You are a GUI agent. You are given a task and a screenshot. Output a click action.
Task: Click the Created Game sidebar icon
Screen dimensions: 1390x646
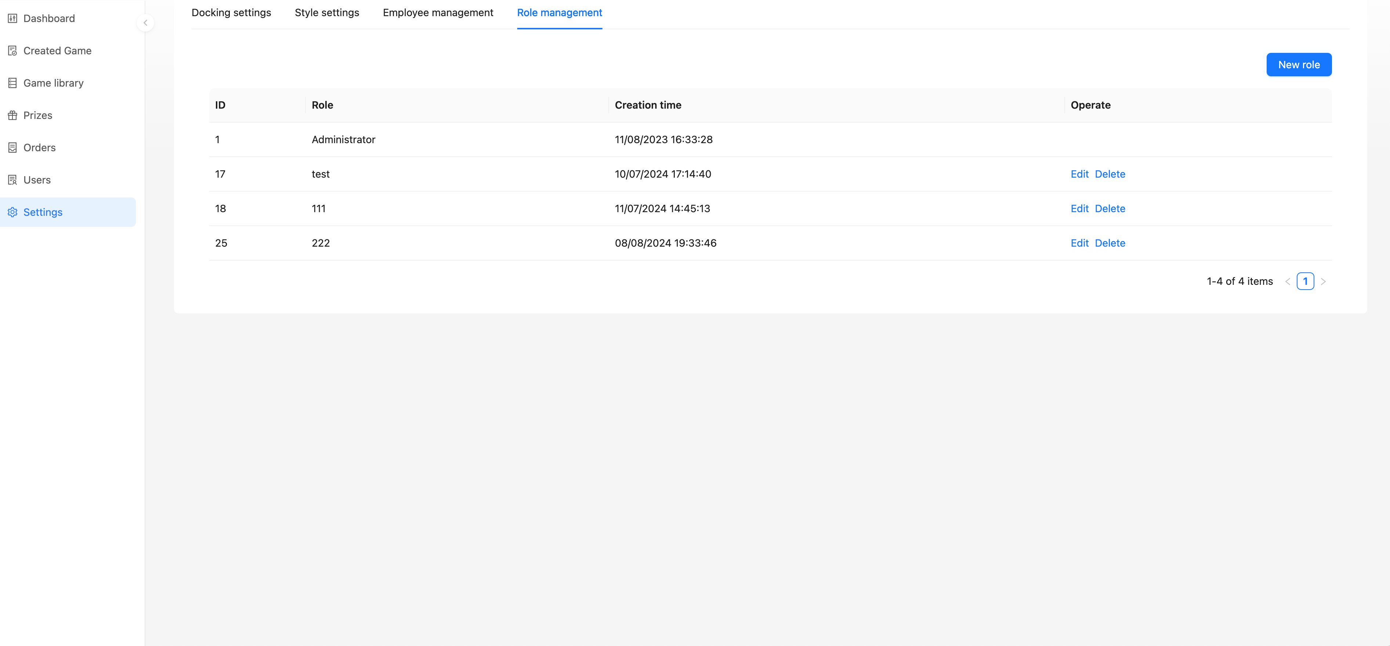12,51
